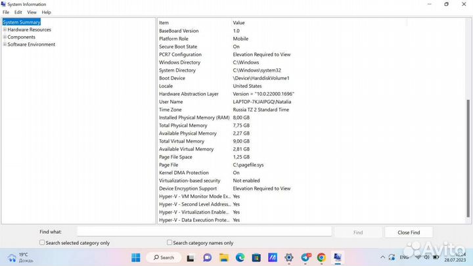The image size is (473, 266).
Task: Open File Explorer from the taskbar
Action: click(223, 257)
